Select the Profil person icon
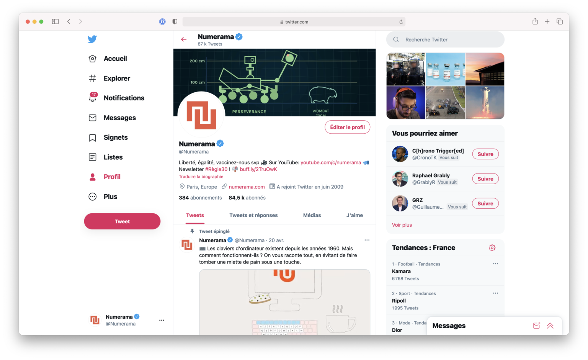The width and height of the screenshot is (588, 360). click(92, 177)
